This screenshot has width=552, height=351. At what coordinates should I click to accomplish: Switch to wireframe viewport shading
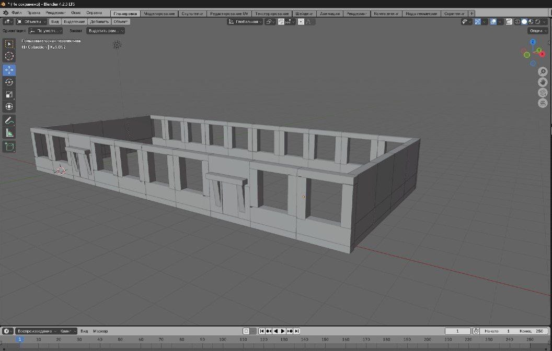[517, 22]
